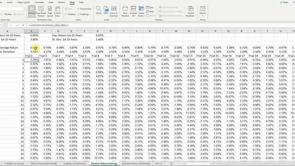Open the Switch Windows dropdown
The height and width of the screenshot is (166, 295).
[190, 11]
